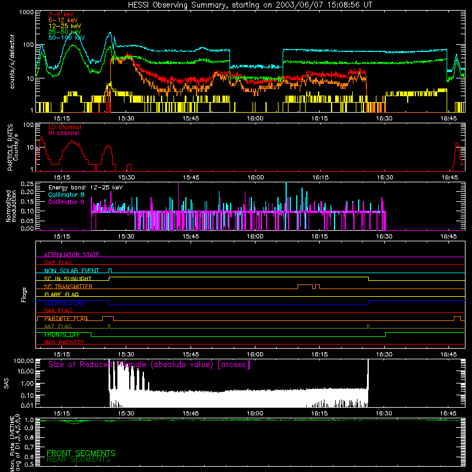Click the SAA FLAG label
The width and height of the screenshot is (472, 472).
58,310
